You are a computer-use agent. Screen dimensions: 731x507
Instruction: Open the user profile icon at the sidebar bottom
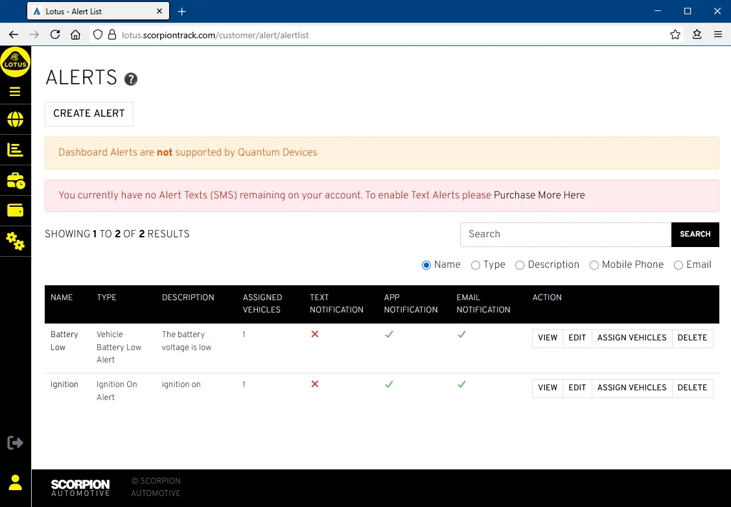[15, 482]
